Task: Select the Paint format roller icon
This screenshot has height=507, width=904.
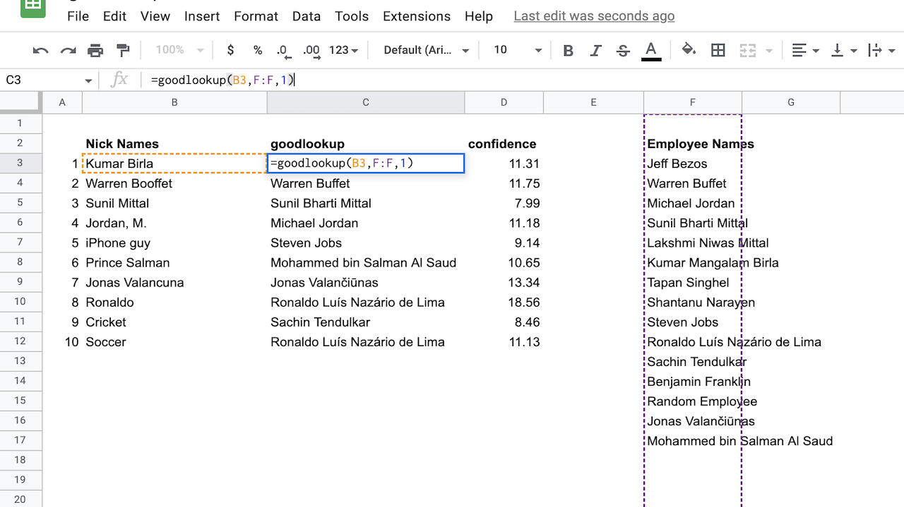Action: [123, 50]
